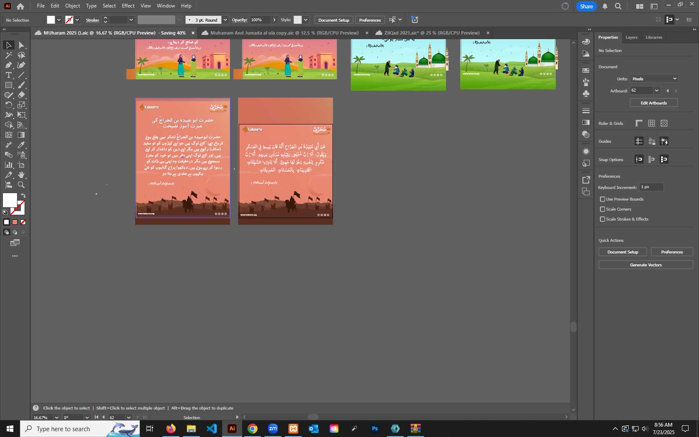Toggle rulers in Ruler & Grids
699x437 pixels.
click(x=639, y=123)
